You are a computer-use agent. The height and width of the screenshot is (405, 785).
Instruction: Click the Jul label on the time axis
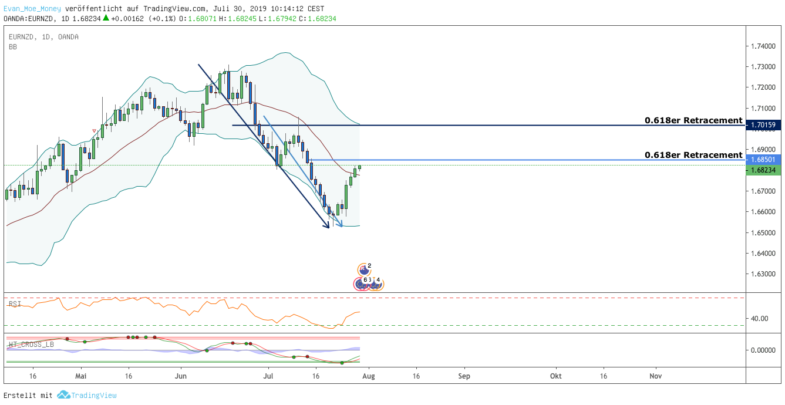tap(268, 375)
